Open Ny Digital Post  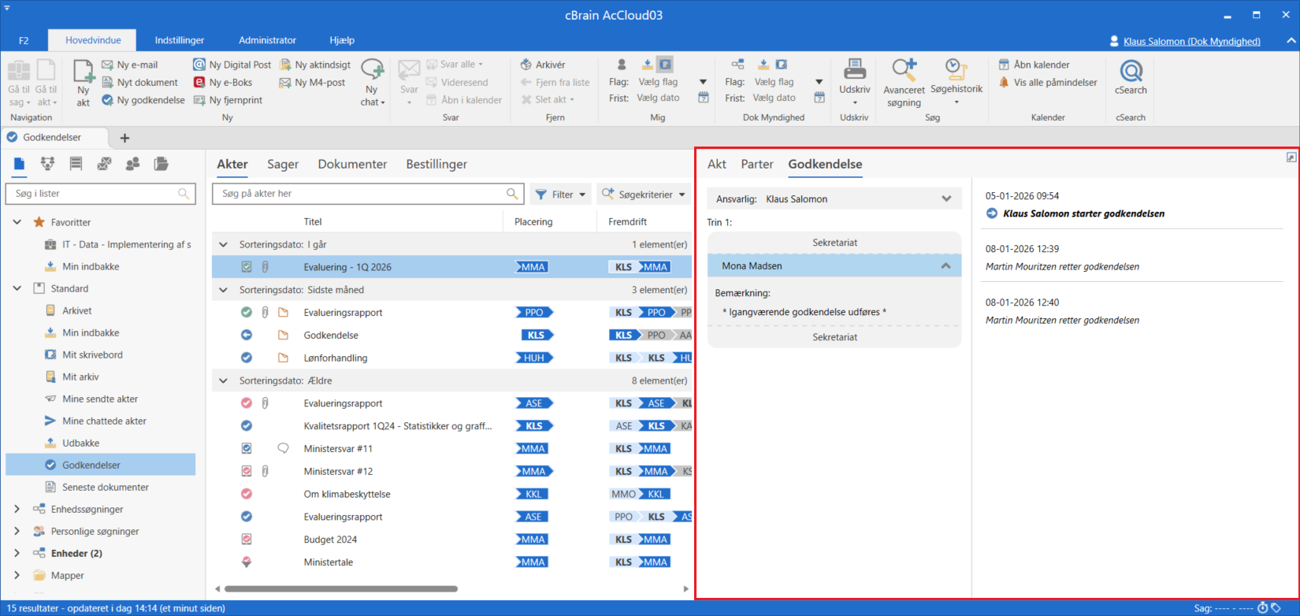232,65
